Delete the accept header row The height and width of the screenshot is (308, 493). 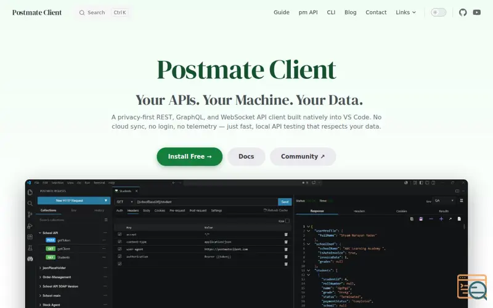pyautogui.click(x=286, y=235)
